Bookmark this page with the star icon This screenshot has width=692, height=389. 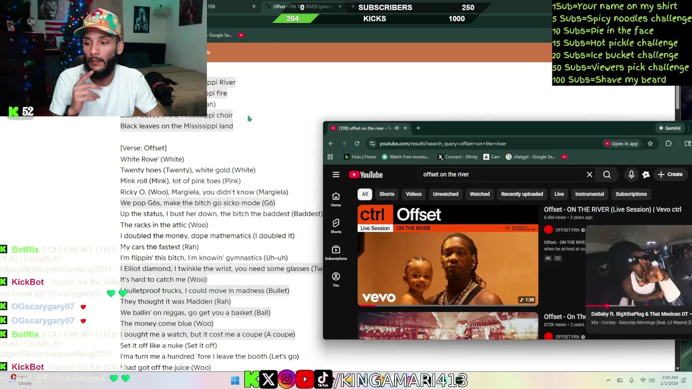[x=650, y=144]
